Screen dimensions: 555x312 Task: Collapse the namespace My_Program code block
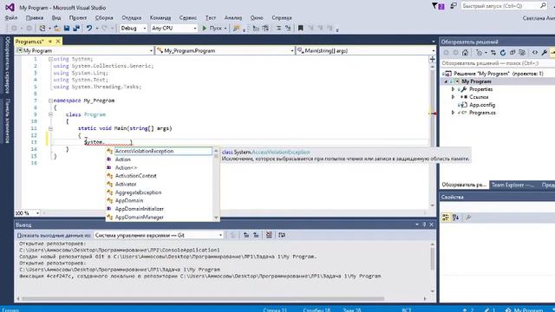50,101
